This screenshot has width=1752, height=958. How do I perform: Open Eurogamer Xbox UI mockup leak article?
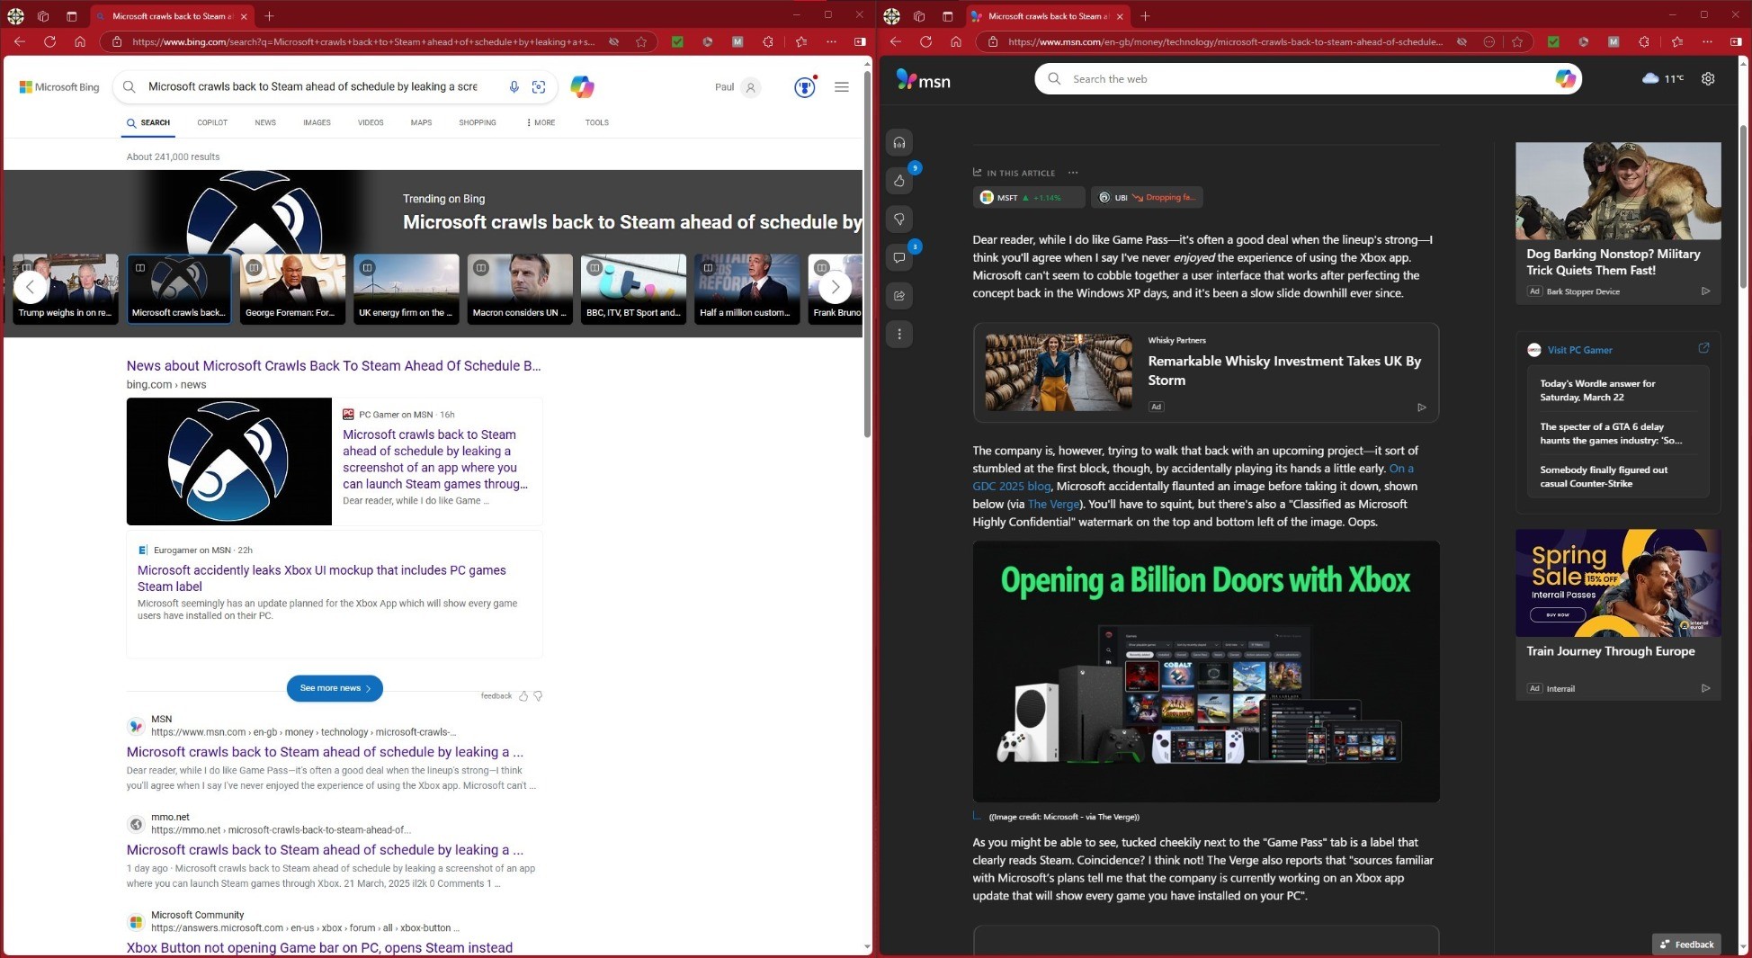coord(322,577)
